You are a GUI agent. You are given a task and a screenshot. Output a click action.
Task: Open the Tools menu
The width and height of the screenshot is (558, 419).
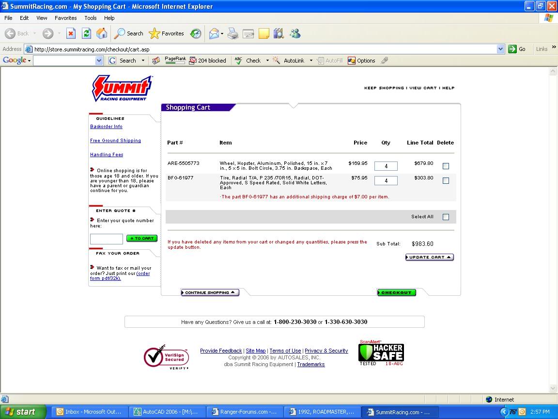[x=91, y=18]
